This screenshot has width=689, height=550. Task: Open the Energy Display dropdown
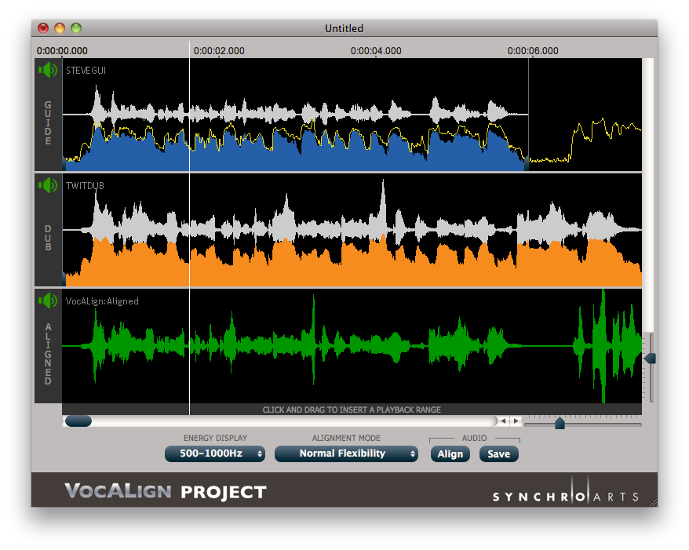215,453
